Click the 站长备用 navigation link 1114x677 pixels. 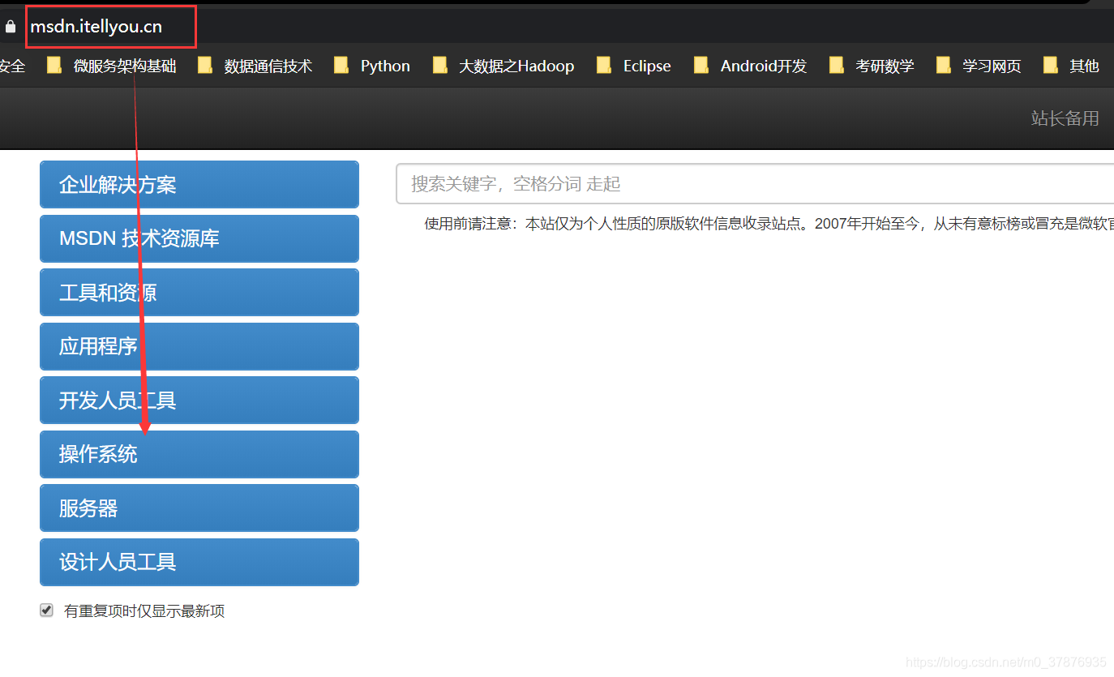click(1065, 118)
